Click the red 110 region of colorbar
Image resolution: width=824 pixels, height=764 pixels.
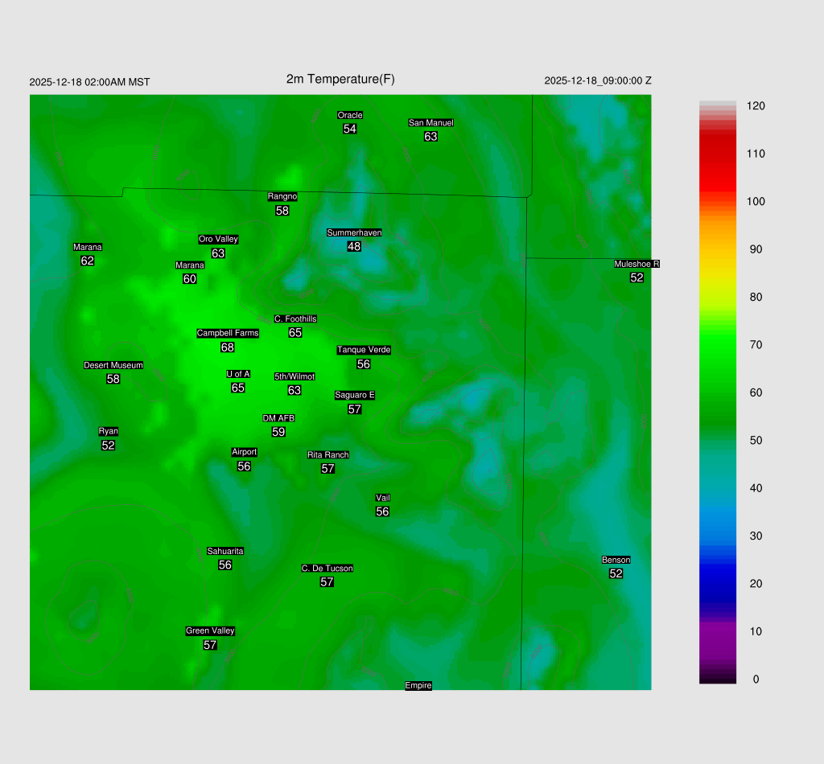(718, 154)
